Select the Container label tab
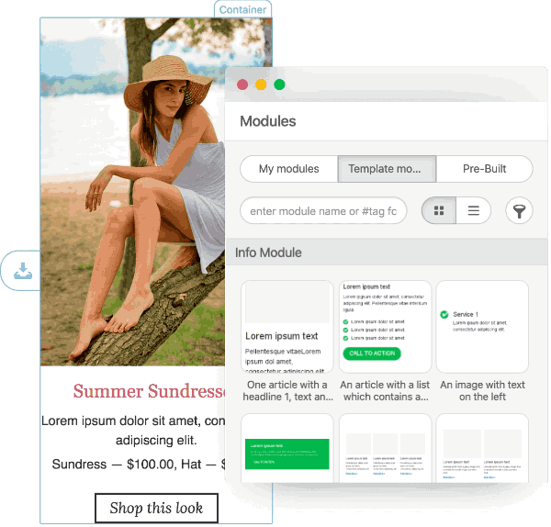 click(x=242, y=9)
